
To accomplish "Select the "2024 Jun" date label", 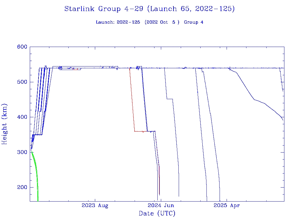I will pos(161,206).
